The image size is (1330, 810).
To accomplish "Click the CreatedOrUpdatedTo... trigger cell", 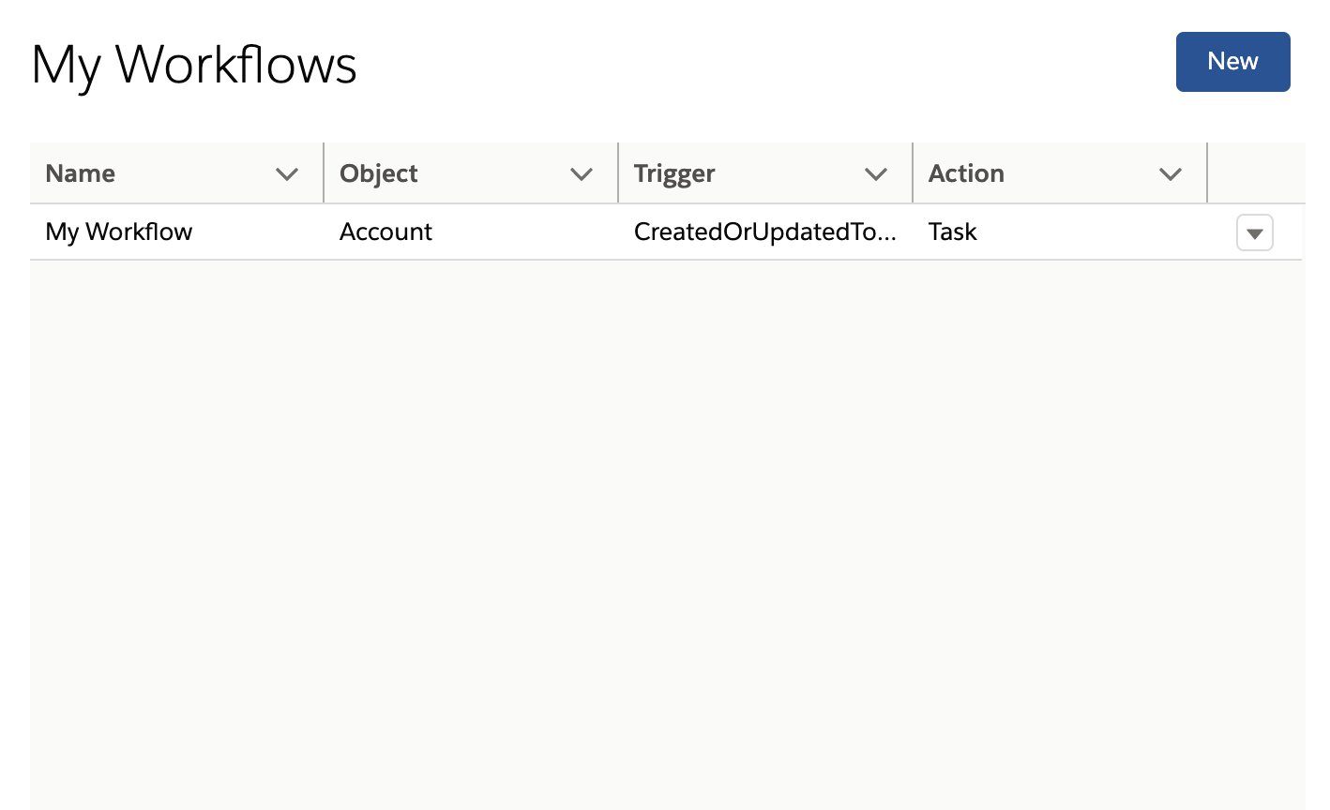I will pos(764,232).
